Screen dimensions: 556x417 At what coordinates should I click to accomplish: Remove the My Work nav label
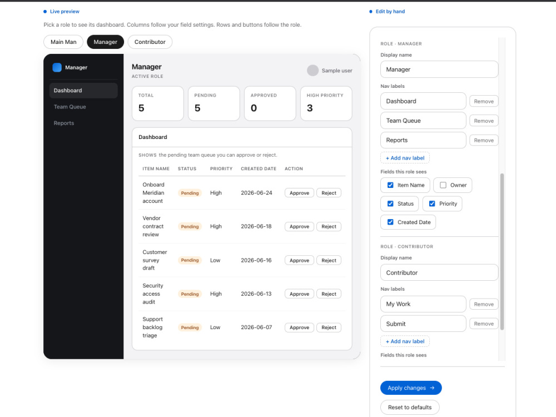coord(484,304)
